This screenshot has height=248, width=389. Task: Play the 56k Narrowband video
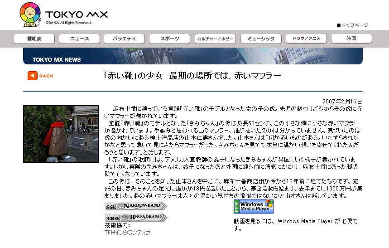point(136,206)
